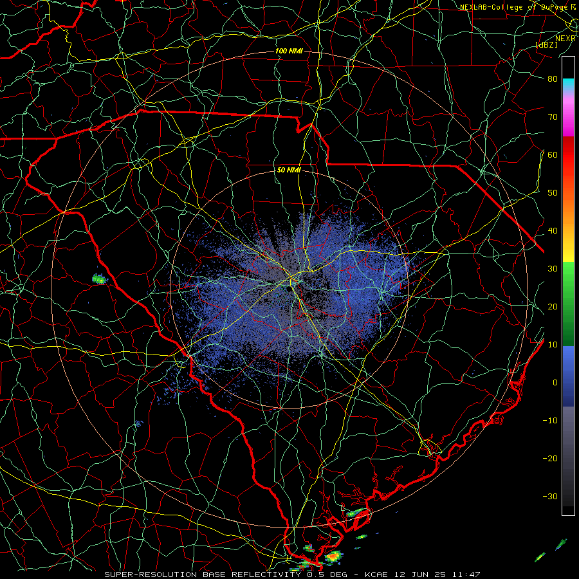Click the 30 value on dBZ scale

553,269
